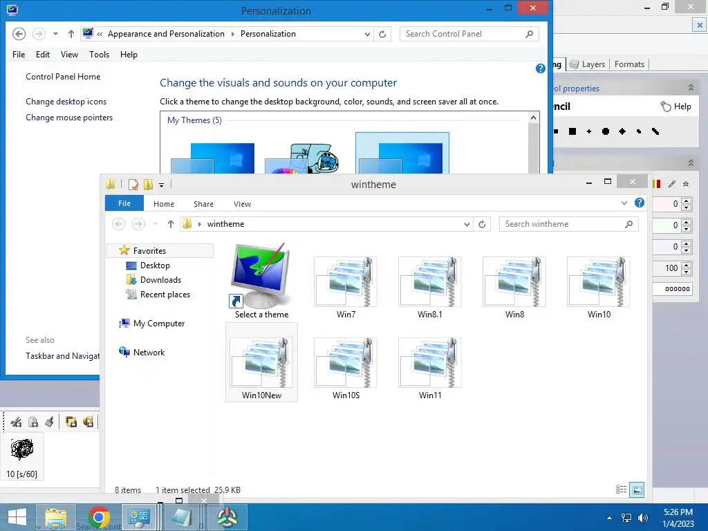The height and width of the screenshot is (531, 708).
Task: Select the Win7 theme archive
Action: pos(346,287)
